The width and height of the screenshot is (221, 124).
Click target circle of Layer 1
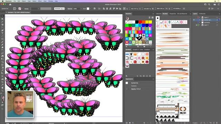(217, 25)
